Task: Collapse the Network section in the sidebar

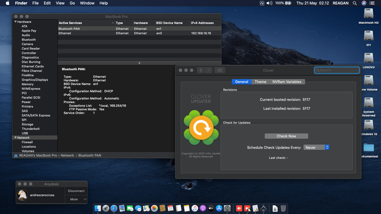Action: coord(16,138)
